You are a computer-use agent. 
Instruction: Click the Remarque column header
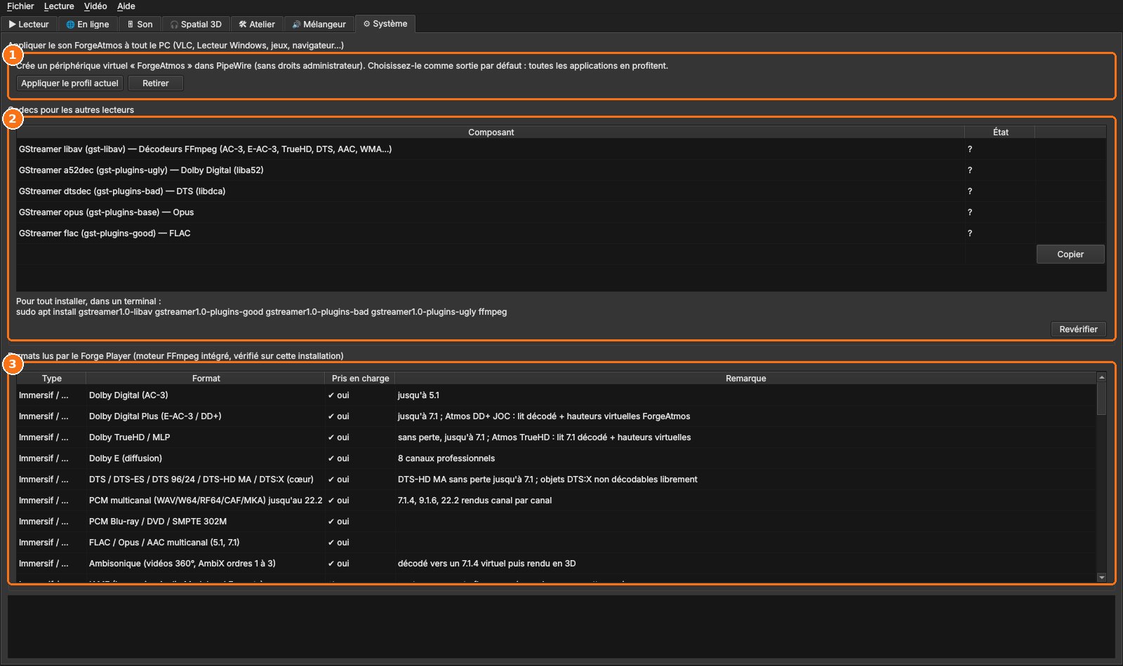pyautogui.click(x=745, y=379)
